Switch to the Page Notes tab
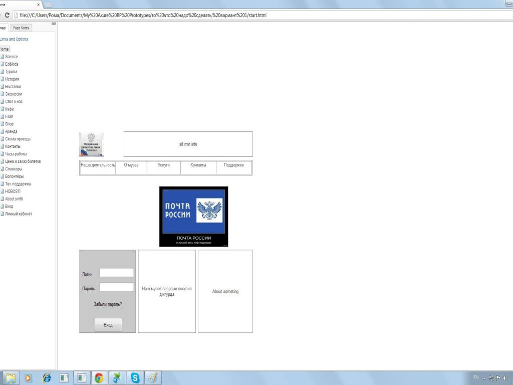This screenshot has height=385, width=513. coord(21,28)
